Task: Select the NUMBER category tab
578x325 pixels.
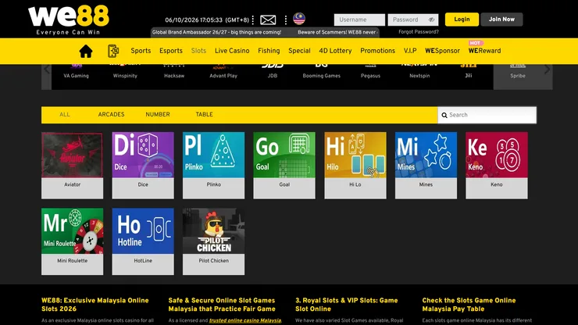Action: click(x=158, y=115)
